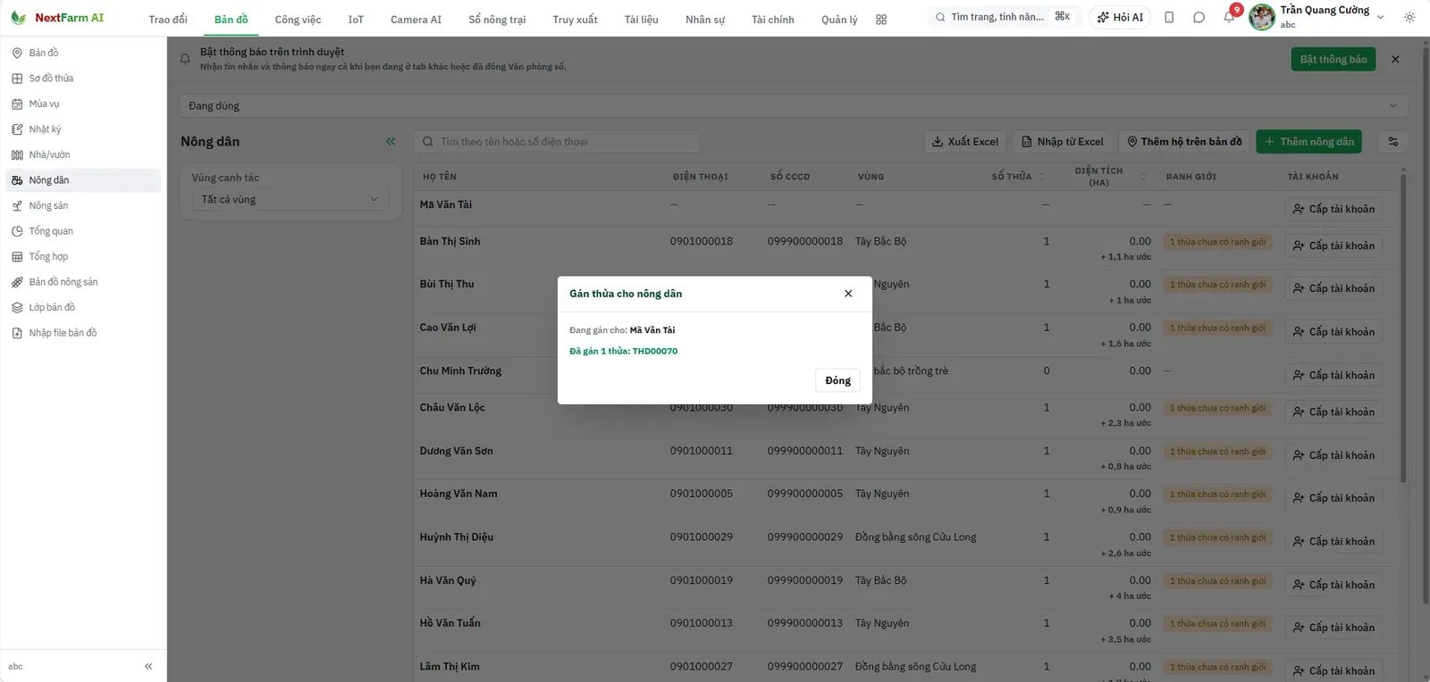Click the Đóng button in the dialog
Image resolution: width=1430 pixels, height=682 pixels.
[x=837, y=380]
